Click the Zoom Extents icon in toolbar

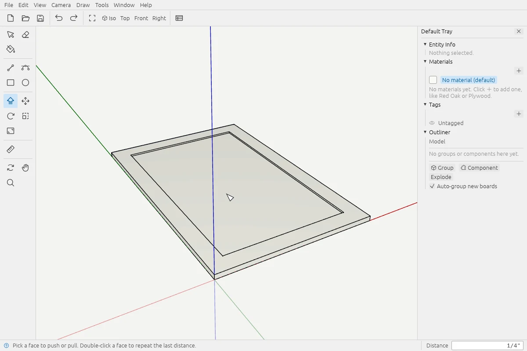[92, 18]
